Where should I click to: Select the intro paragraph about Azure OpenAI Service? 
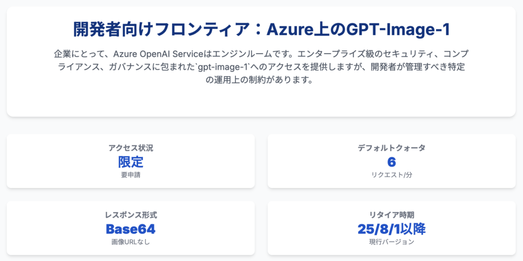261,67
